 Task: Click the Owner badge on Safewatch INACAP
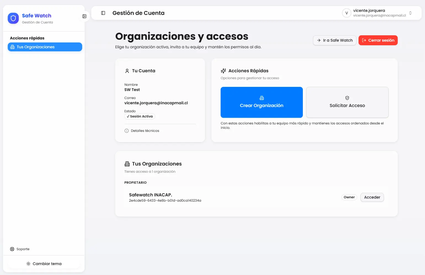point(349,197)
